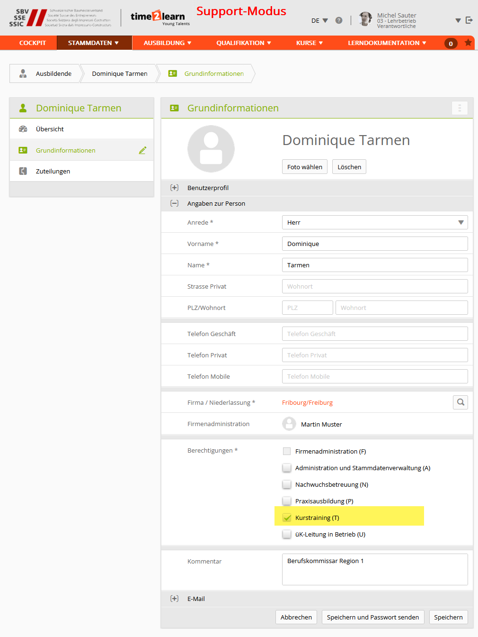
Task: Open Zuteilungen in the sidebar
Action: 53,171
